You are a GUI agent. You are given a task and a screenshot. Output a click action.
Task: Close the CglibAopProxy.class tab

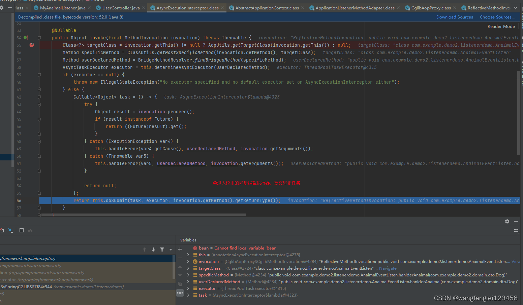(x=455, y=8)
